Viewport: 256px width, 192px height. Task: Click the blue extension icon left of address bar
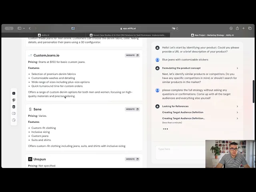[73, 28]
